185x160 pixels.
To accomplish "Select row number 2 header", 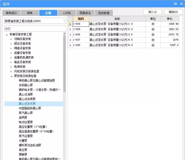I will [70, 29].
